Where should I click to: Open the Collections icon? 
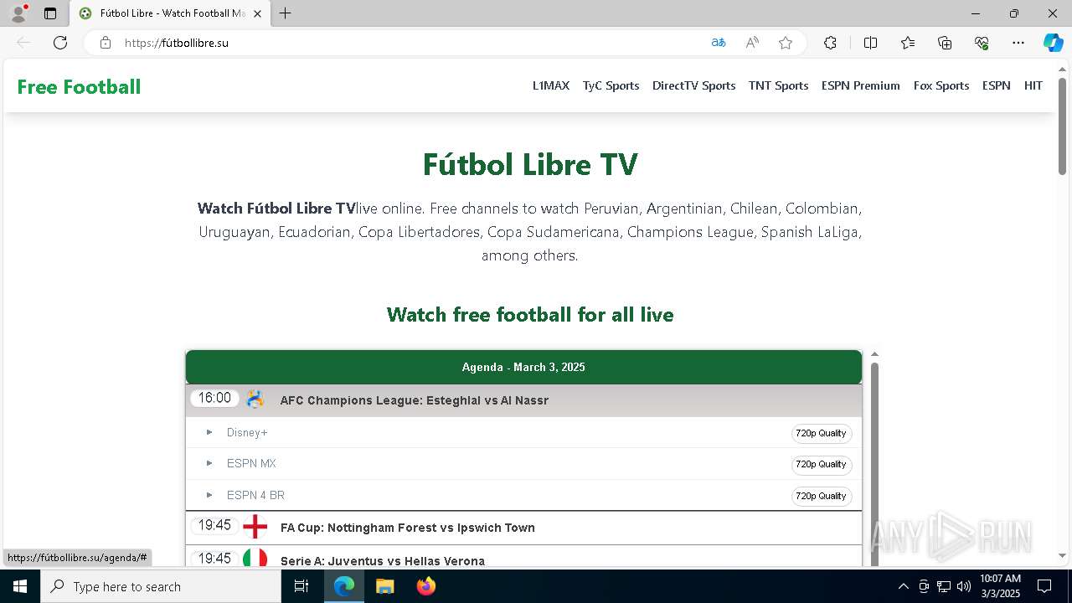(945, 43)
